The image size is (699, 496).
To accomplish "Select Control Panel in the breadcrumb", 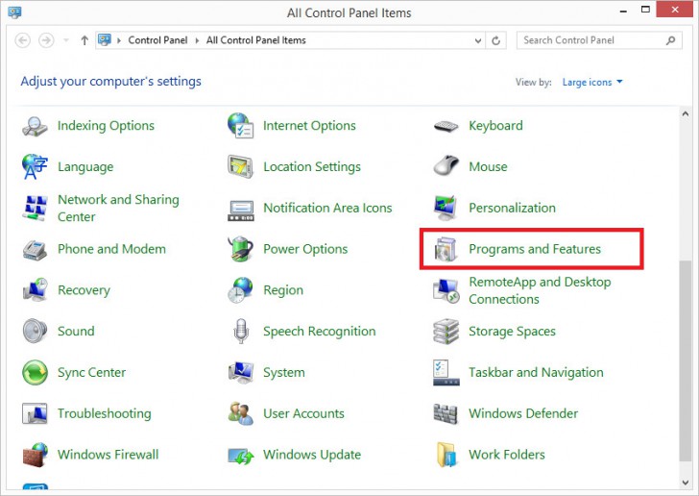I will [158, 40].
